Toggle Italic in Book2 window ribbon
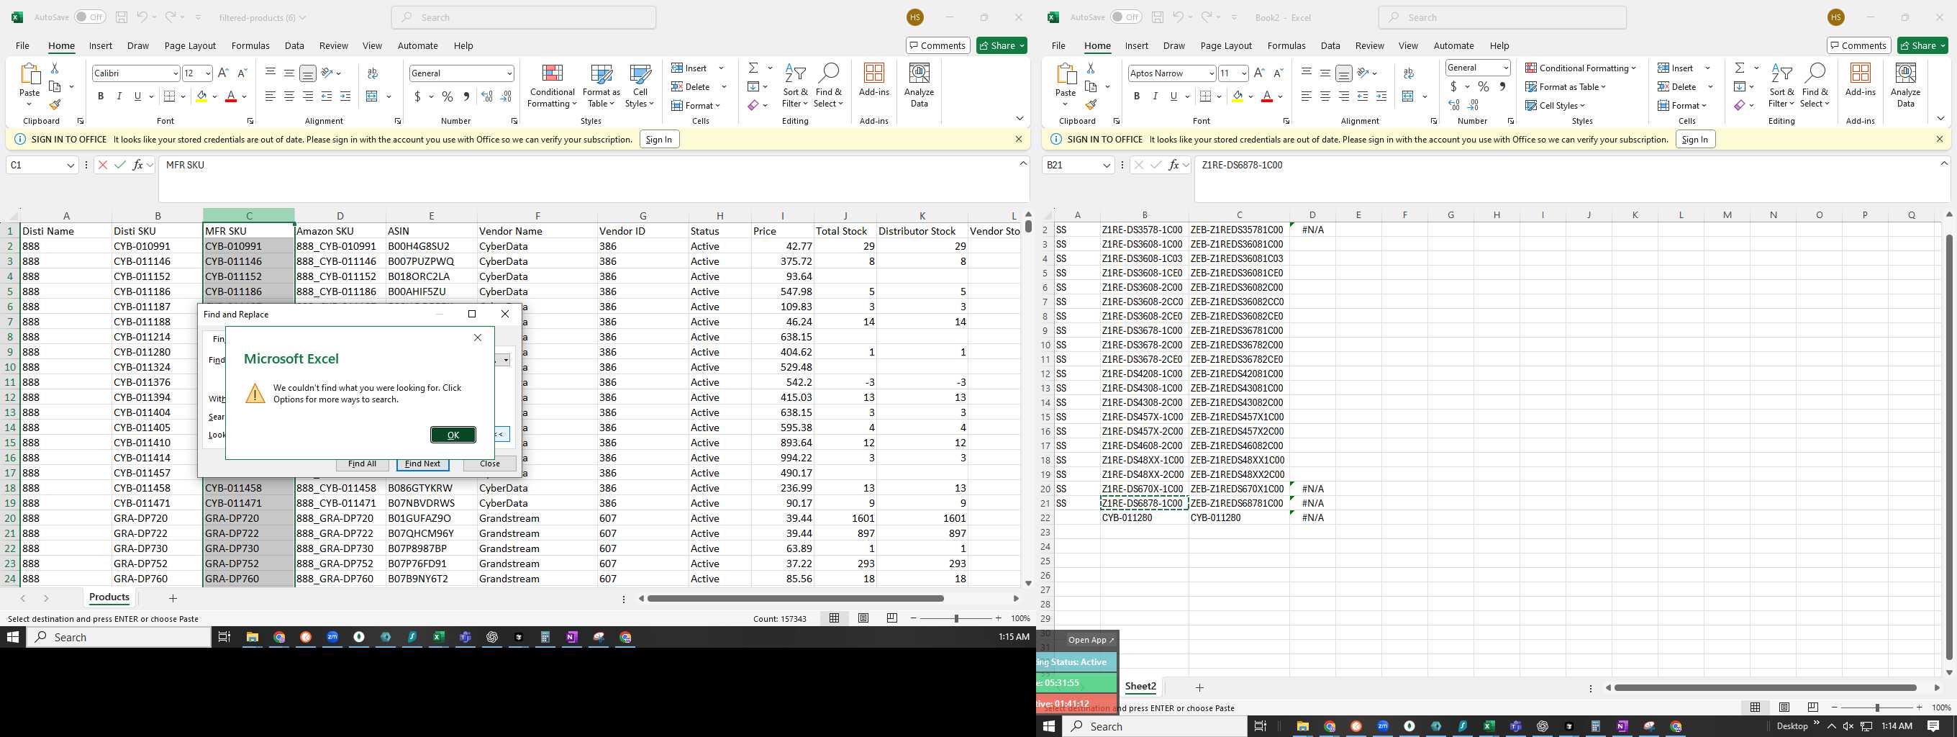Viewport: 1957px width, 737px height. click(1155, 96)
